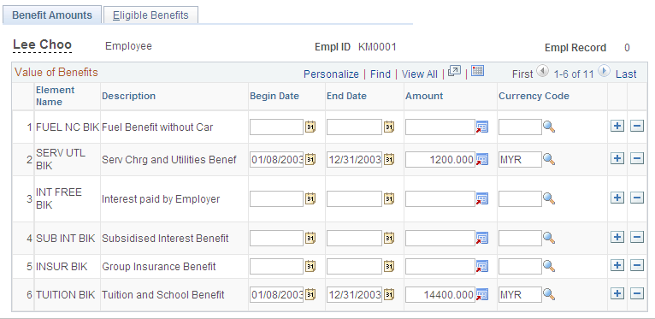Look up currency code for FUEL NC BIK

[549, 127]
